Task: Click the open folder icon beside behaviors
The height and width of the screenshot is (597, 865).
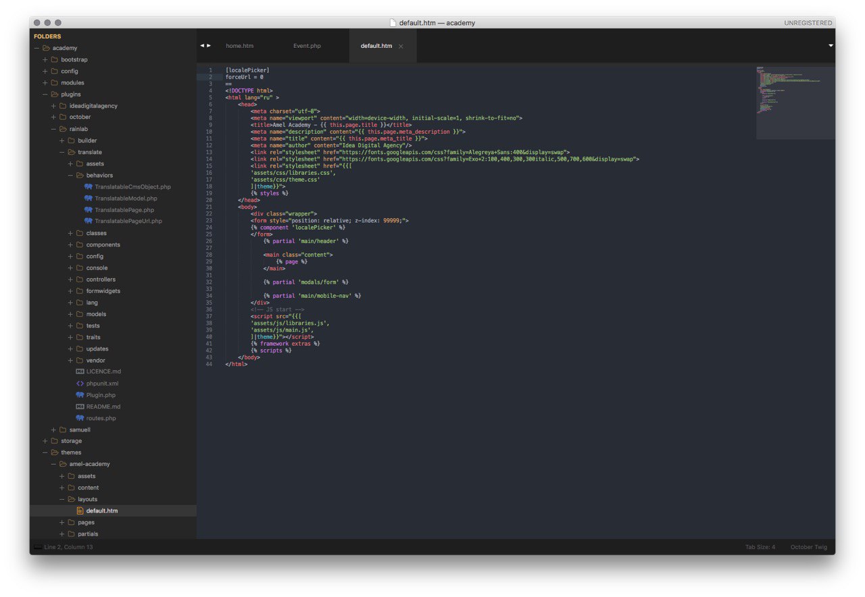Action: click(79, 176)
